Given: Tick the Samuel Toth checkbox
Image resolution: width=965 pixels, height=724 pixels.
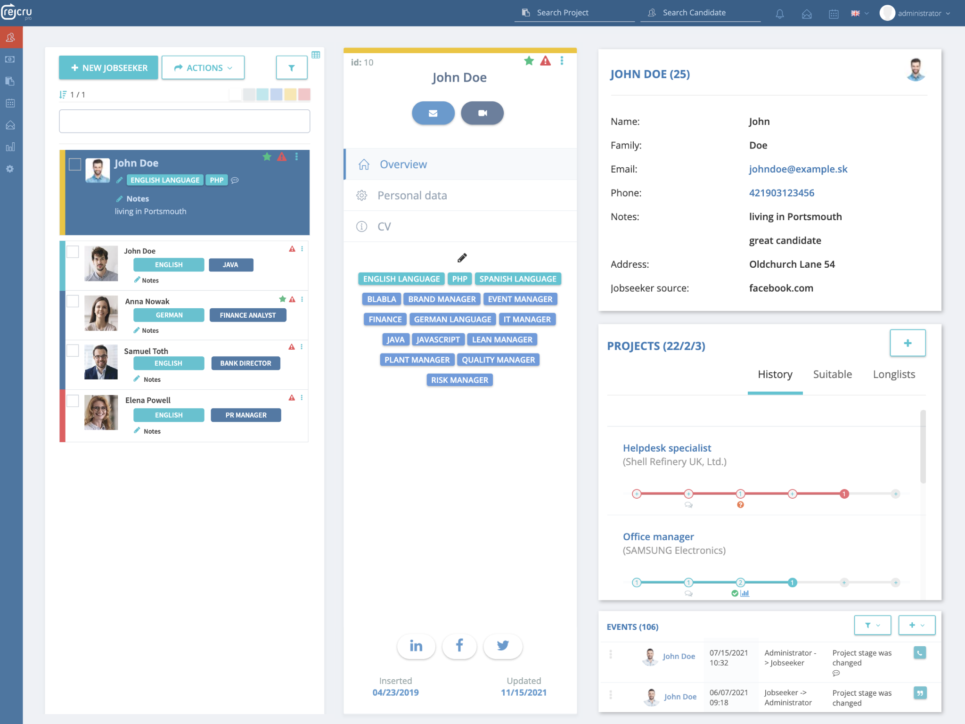Looking at the screenshot, I should (x=73, y=351).
